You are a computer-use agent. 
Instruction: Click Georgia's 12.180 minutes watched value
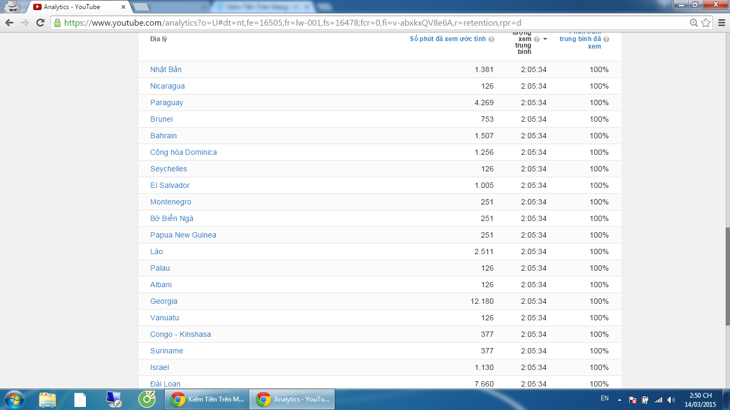pyautogui.click(x=482, y=301)
